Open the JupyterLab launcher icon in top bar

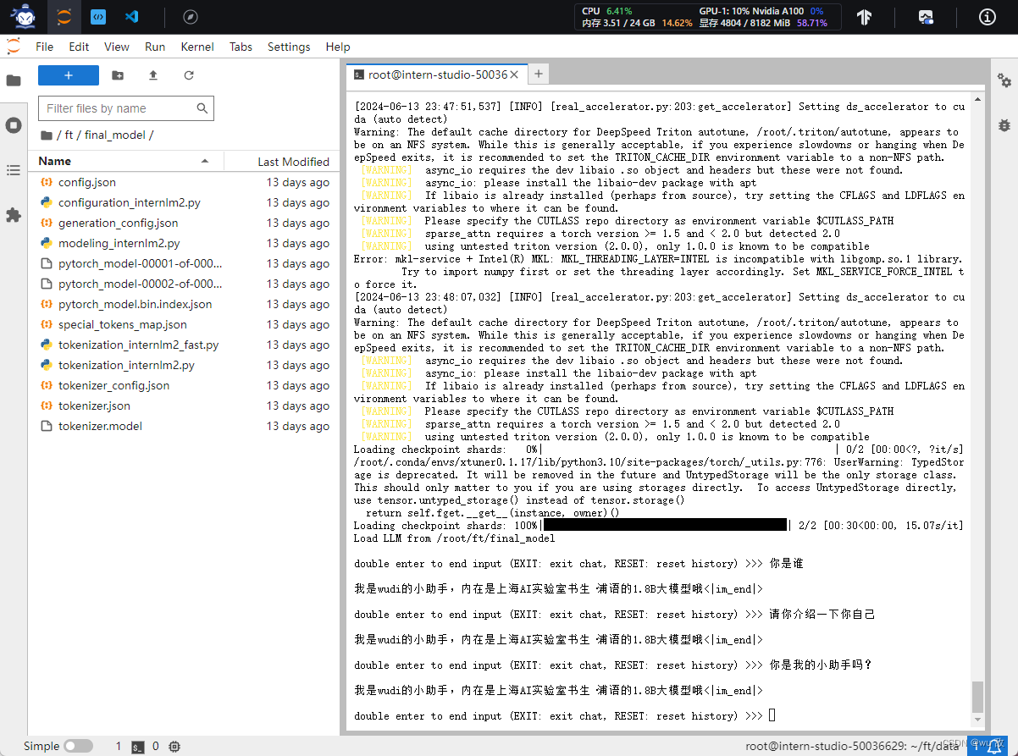[x=64, y=16]
